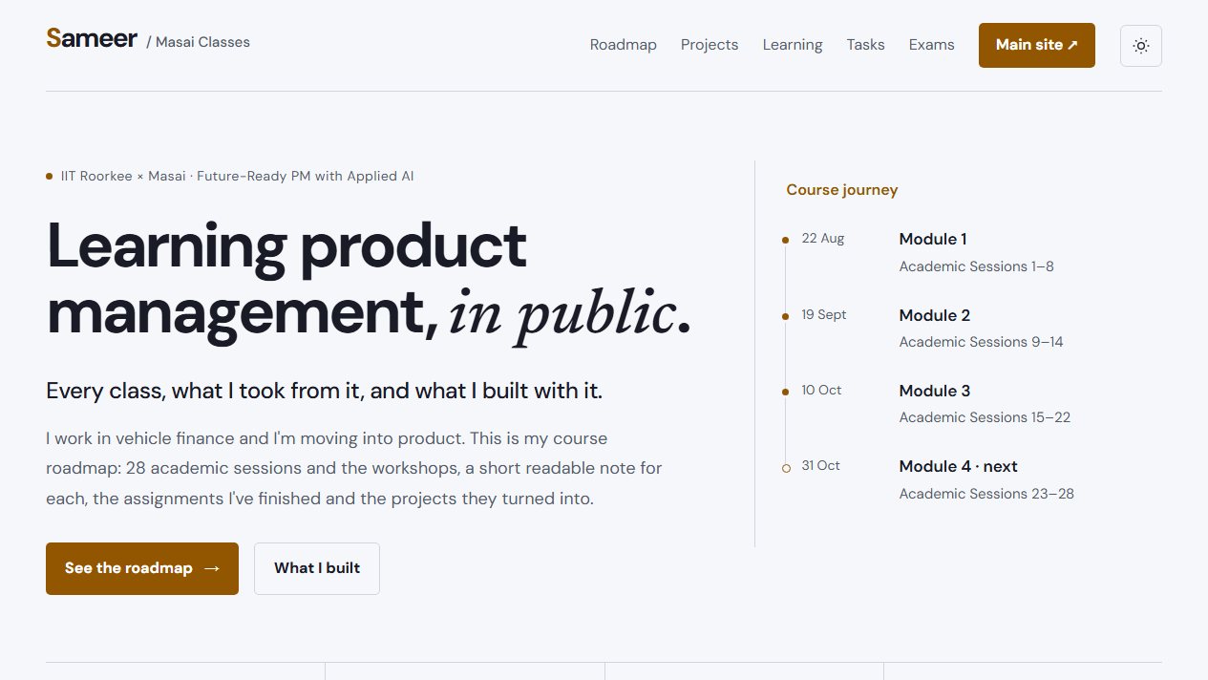This screenshot has height=680, width=1208.
Task: Click the hollow 31 Oct timeline marker
Action: [786, 468]
